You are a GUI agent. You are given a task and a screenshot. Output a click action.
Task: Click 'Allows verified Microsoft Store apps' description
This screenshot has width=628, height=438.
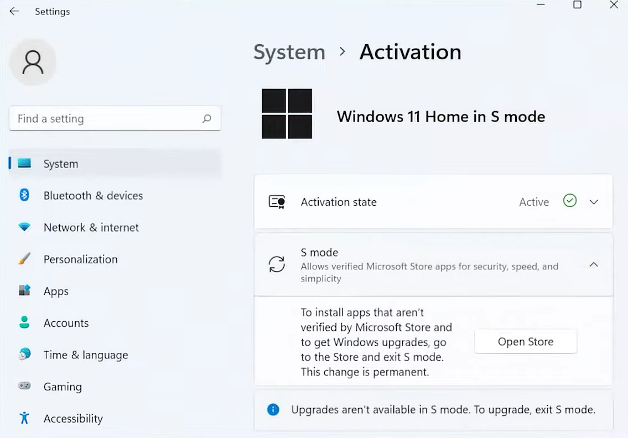click(x=429, y=272)
